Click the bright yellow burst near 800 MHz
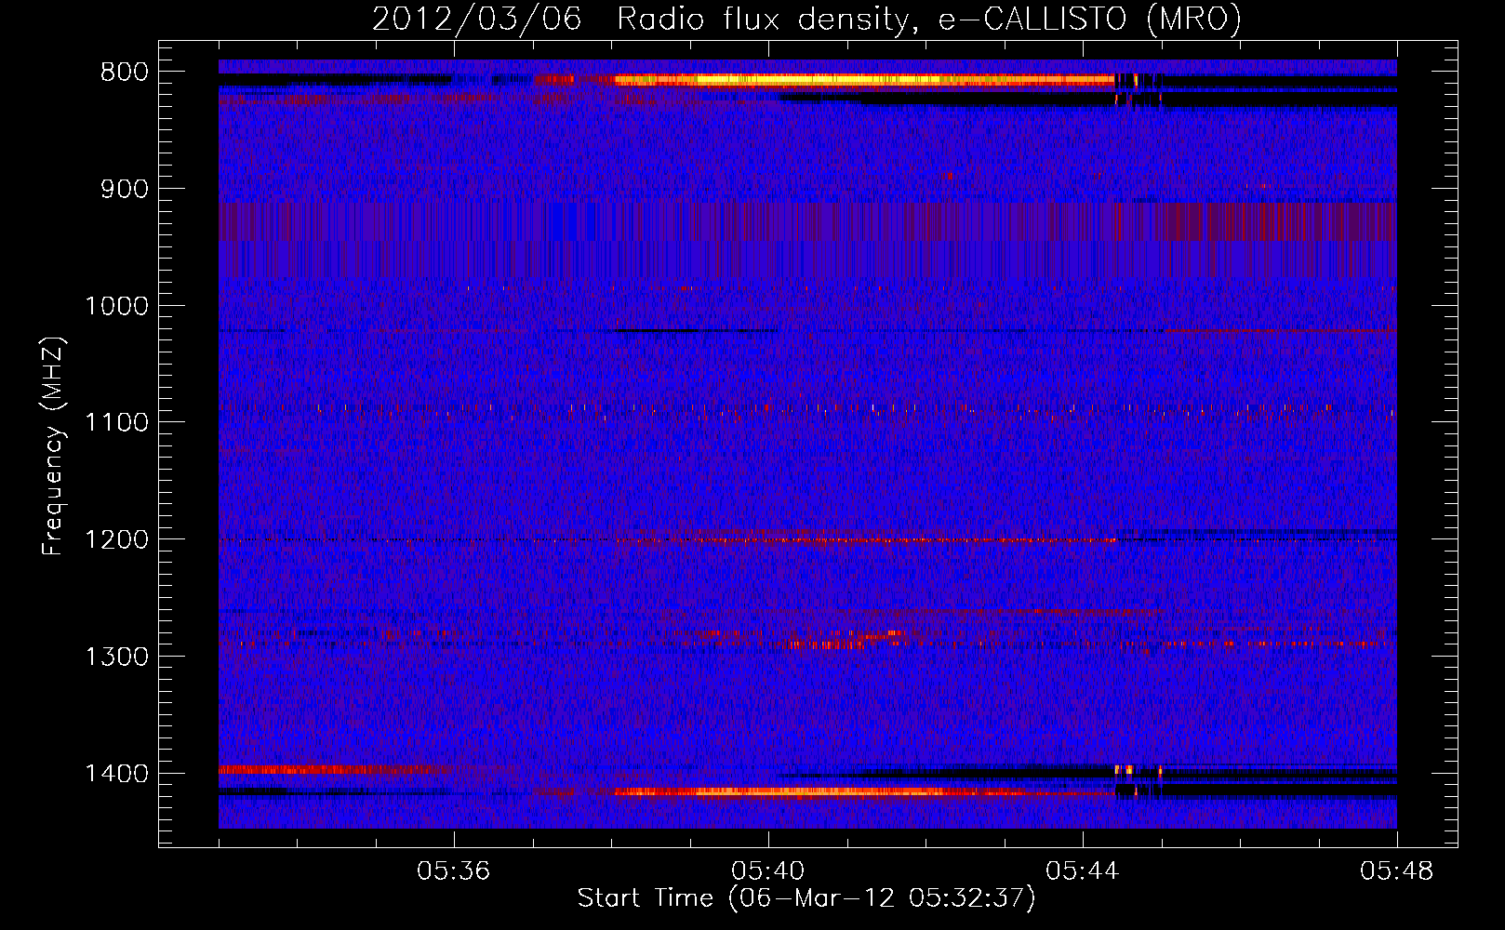Image resolution: width=1505 pixels, height=930 pixels. pyautogui.click(x=865, y=80)
